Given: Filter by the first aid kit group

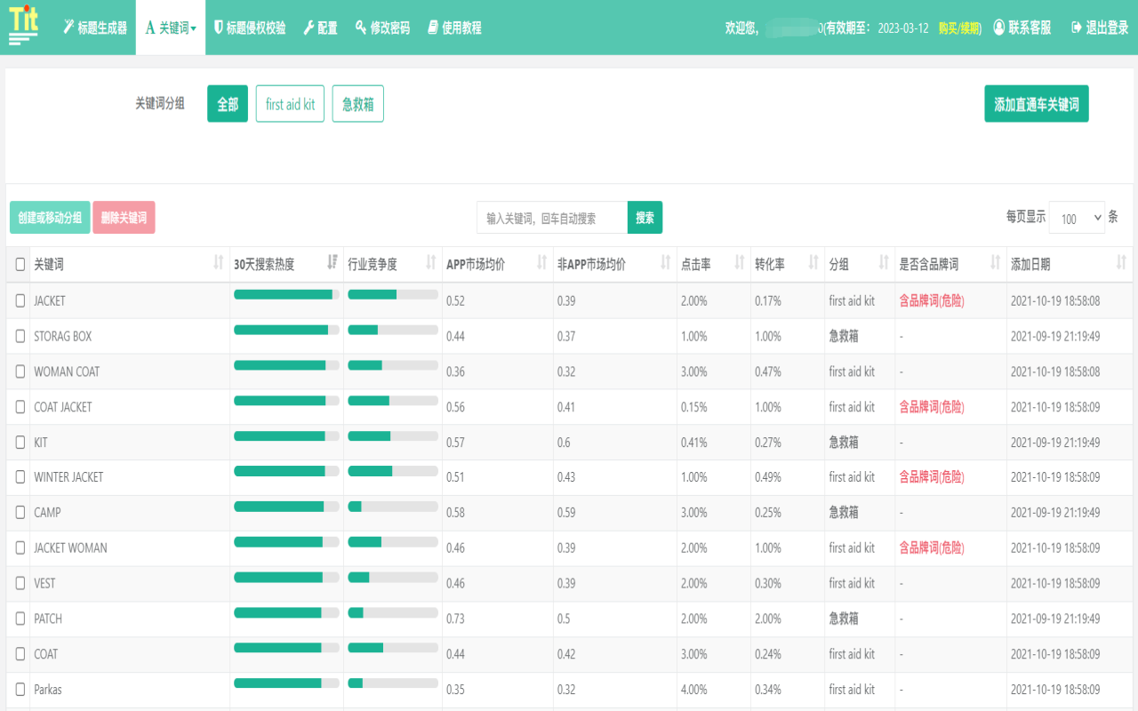Looking at the screenshot, I should point(290,104).
